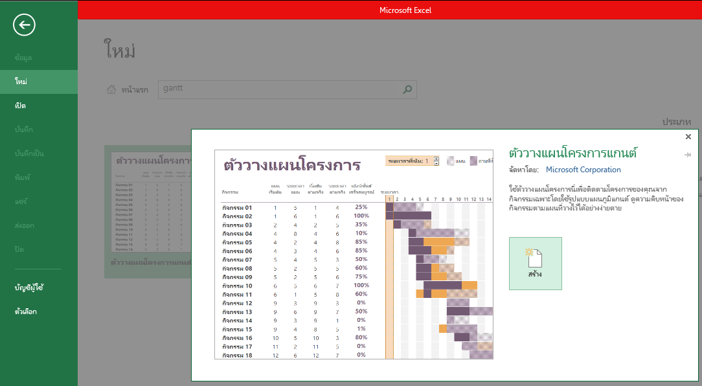702x386 pixels.
Task: Choose บันทึก in the sidebar
Action: click(x=38, y=130)
